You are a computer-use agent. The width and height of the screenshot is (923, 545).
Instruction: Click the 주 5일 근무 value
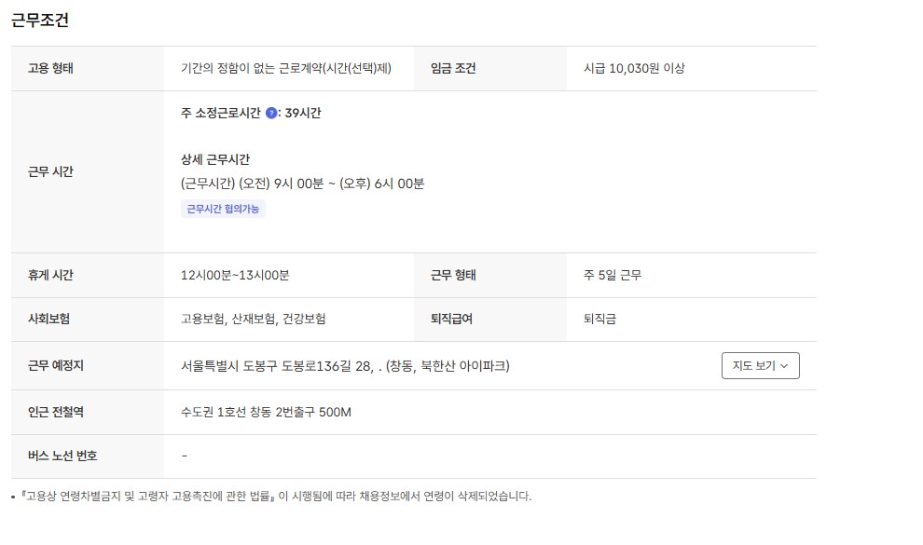[613, 275]
